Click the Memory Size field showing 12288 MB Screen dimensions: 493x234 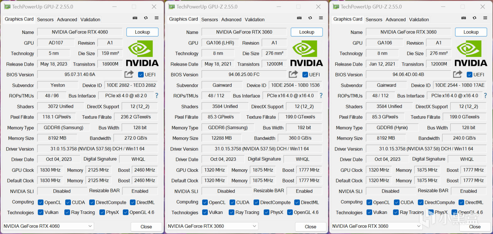pos(222,138)
